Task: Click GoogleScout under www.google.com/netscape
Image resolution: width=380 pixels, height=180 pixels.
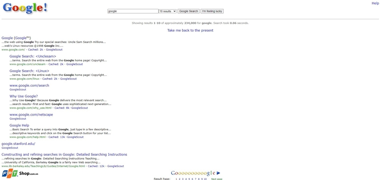Action: (18, 118)
